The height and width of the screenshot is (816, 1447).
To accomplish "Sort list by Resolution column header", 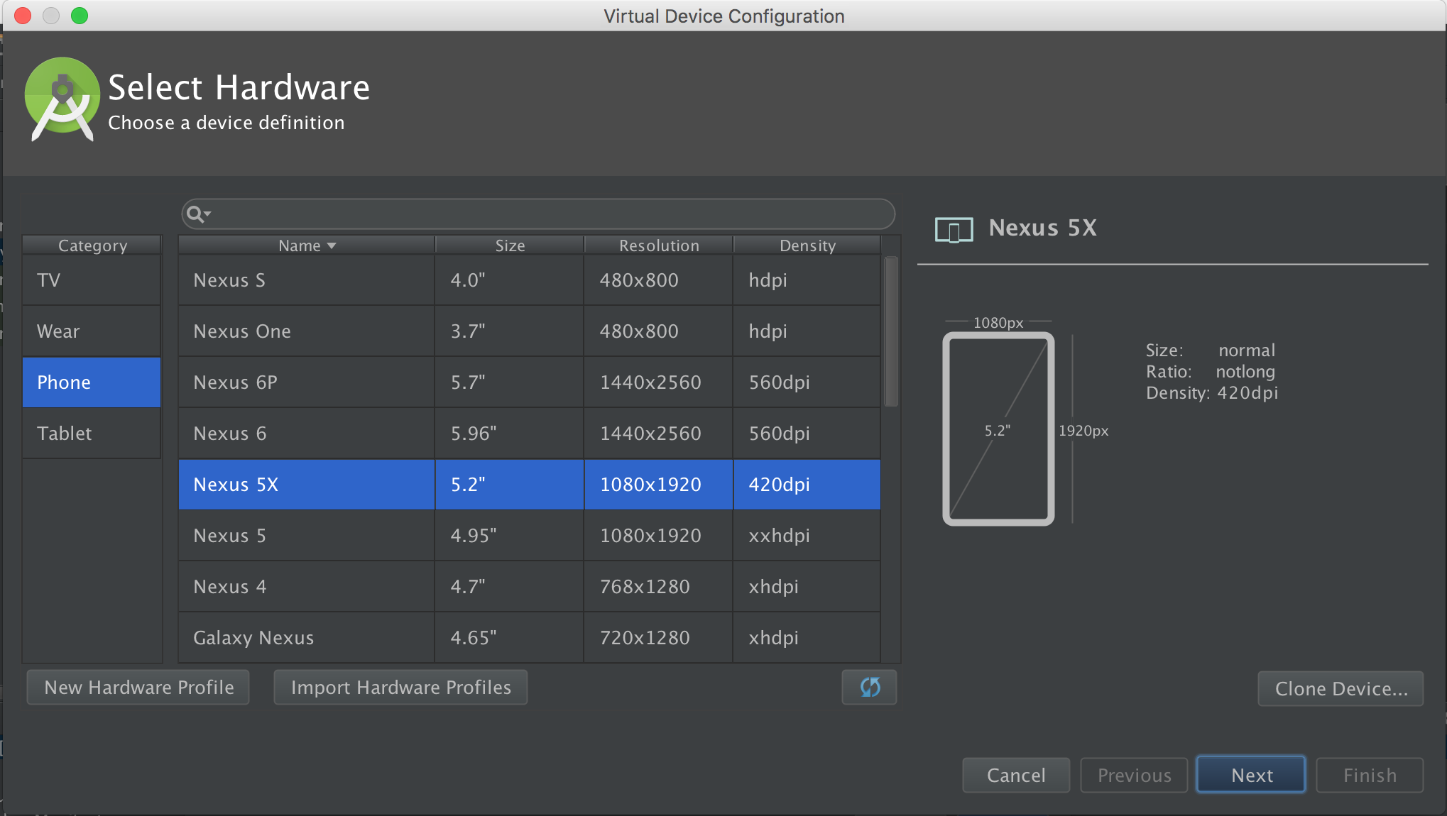I will (x=658, y=246).
